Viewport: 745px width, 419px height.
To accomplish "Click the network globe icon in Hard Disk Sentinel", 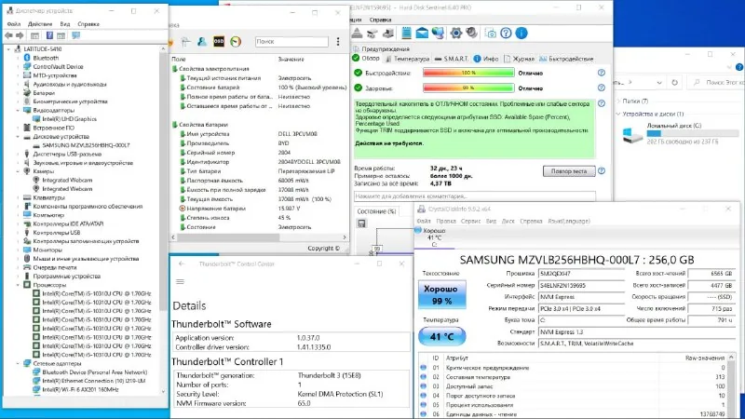I will [438, 33].
